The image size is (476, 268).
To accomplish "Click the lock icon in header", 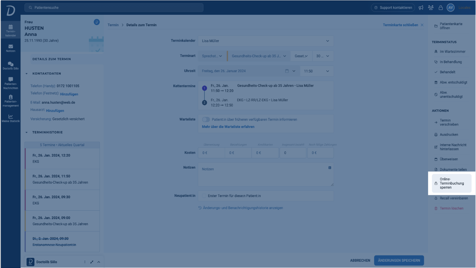I will click(440, 8).
